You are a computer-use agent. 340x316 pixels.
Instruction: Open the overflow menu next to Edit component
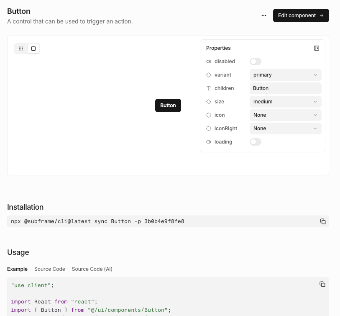point(264,15)
